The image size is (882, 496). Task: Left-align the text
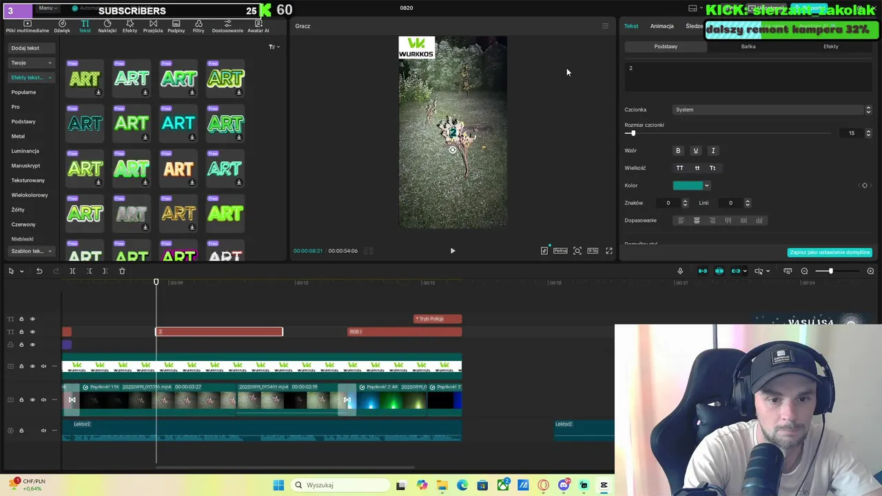[x=681, y=220]
